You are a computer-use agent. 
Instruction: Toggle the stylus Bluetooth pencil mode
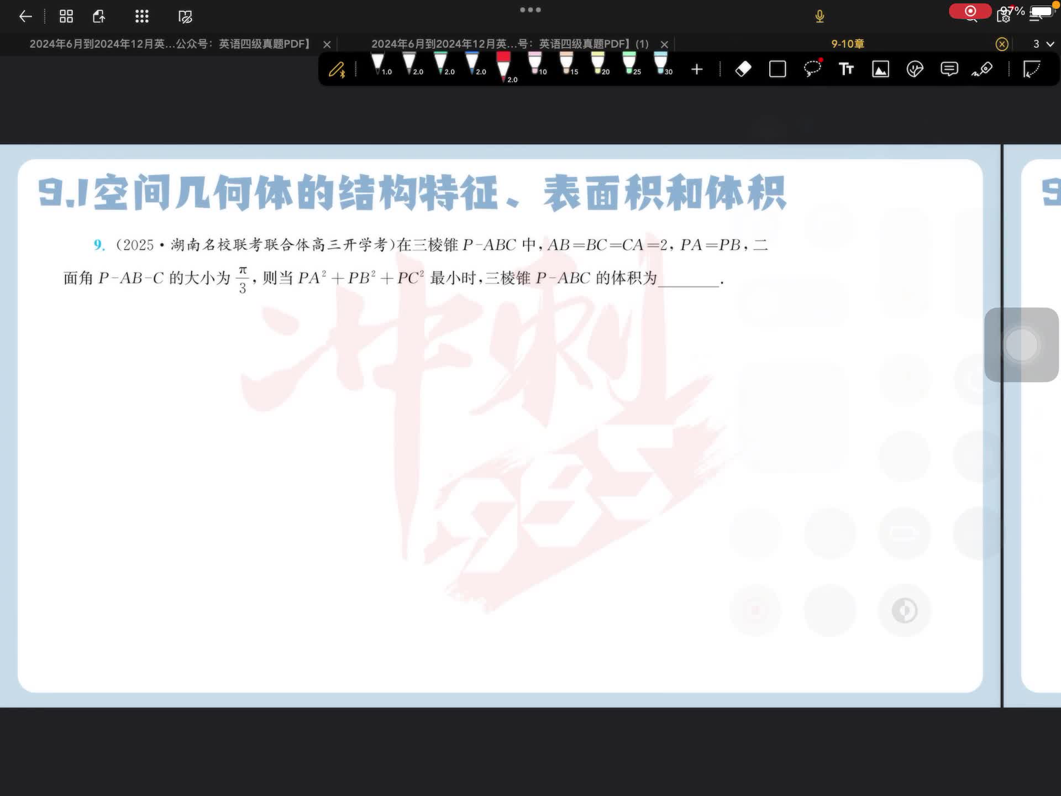[337, 70]
